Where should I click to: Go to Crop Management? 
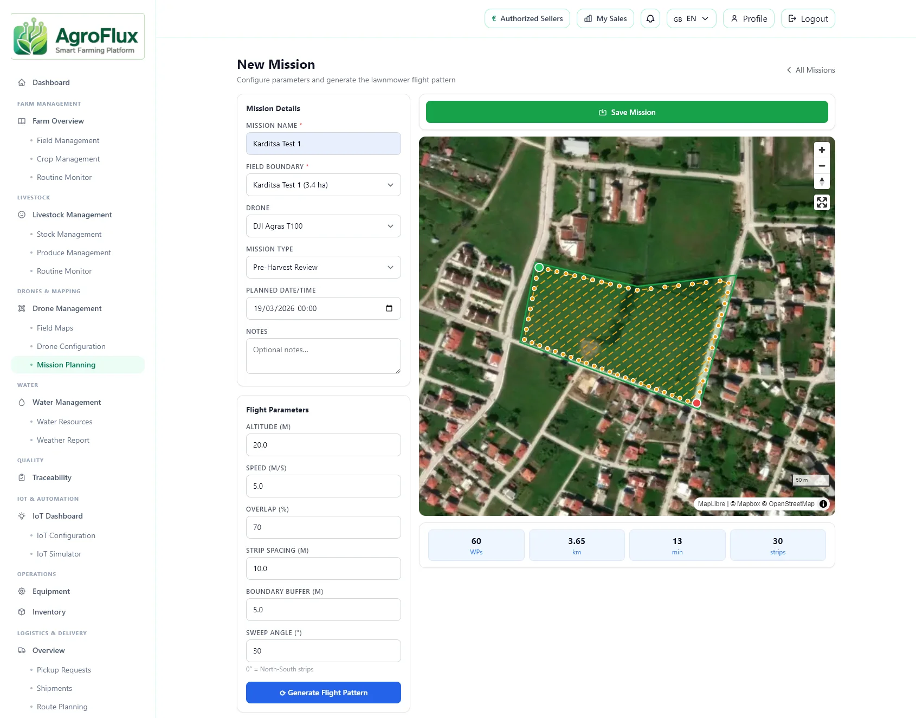point(68,159)
